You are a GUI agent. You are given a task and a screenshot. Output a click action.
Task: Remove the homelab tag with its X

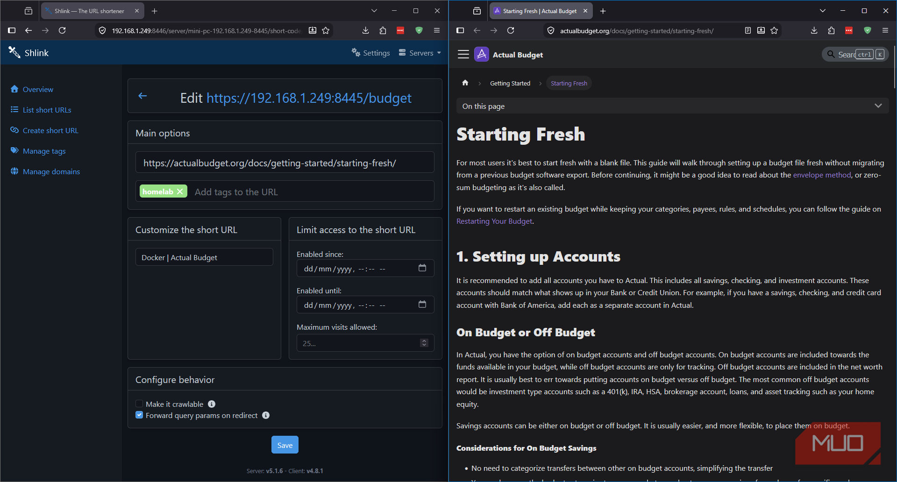pos(180,191)
